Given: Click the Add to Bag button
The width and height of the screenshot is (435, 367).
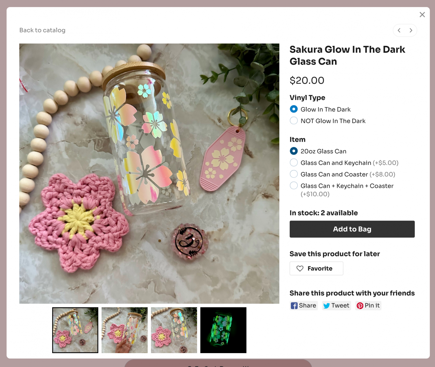Looking at the screenshot, I should coord(352,229).
